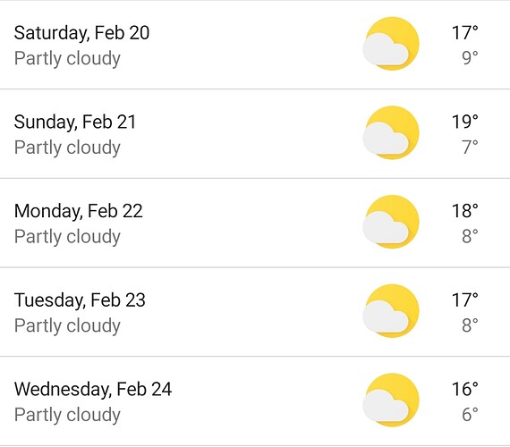Open Wednesday, Feb 24 forecast
Viewport: 510px width, 447px height.
pos(255,401)
